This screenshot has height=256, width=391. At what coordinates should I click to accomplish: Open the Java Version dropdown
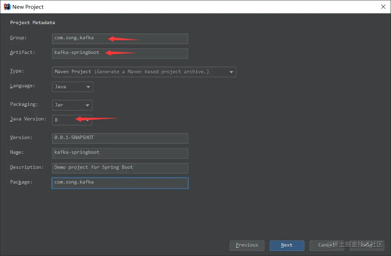point(72,120)
